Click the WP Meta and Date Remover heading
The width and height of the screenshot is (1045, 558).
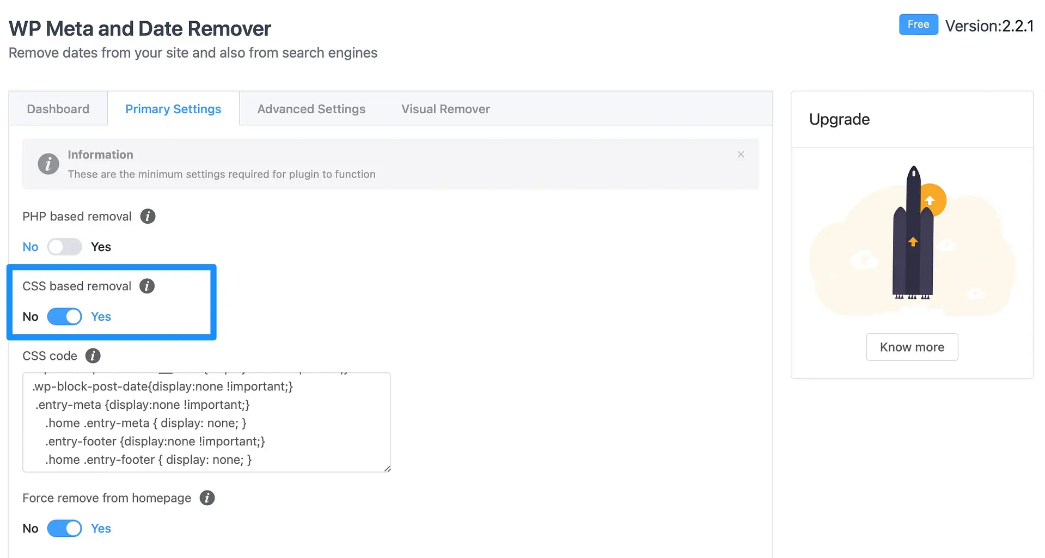(x=139, y=28)
